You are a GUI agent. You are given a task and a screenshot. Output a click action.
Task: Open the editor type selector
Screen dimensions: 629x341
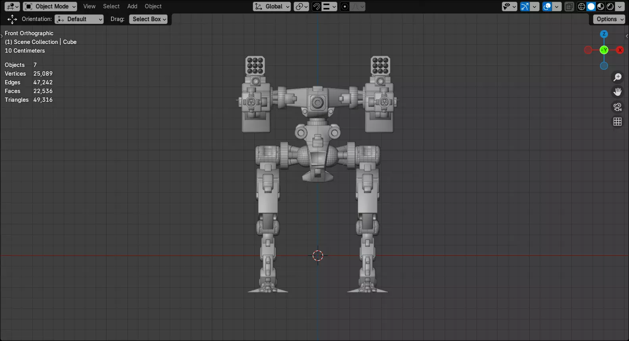(x=12, y=6)
